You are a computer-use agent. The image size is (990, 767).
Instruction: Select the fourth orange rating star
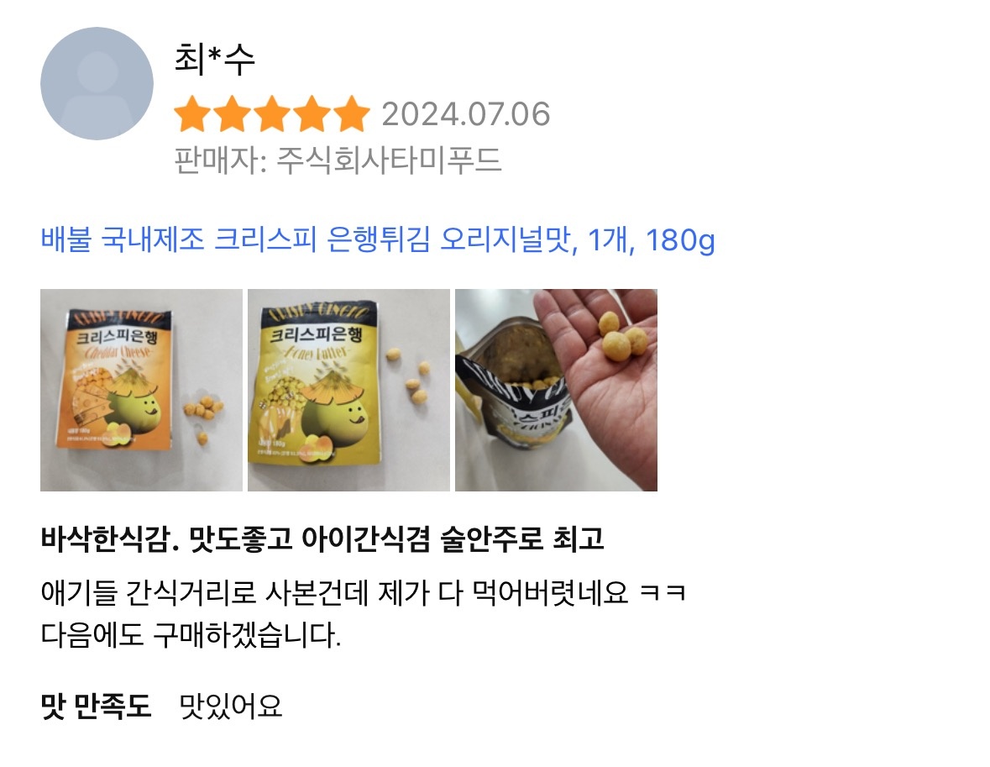tap(312, 113)
